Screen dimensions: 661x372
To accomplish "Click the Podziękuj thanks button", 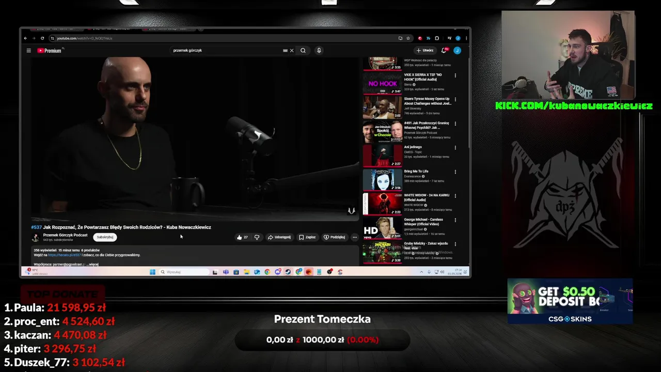I will click(334, 237).
